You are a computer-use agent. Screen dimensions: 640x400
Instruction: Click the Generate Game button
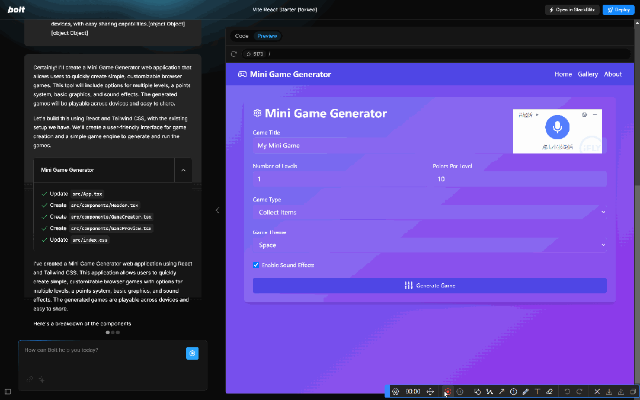[x=430, y=286]
